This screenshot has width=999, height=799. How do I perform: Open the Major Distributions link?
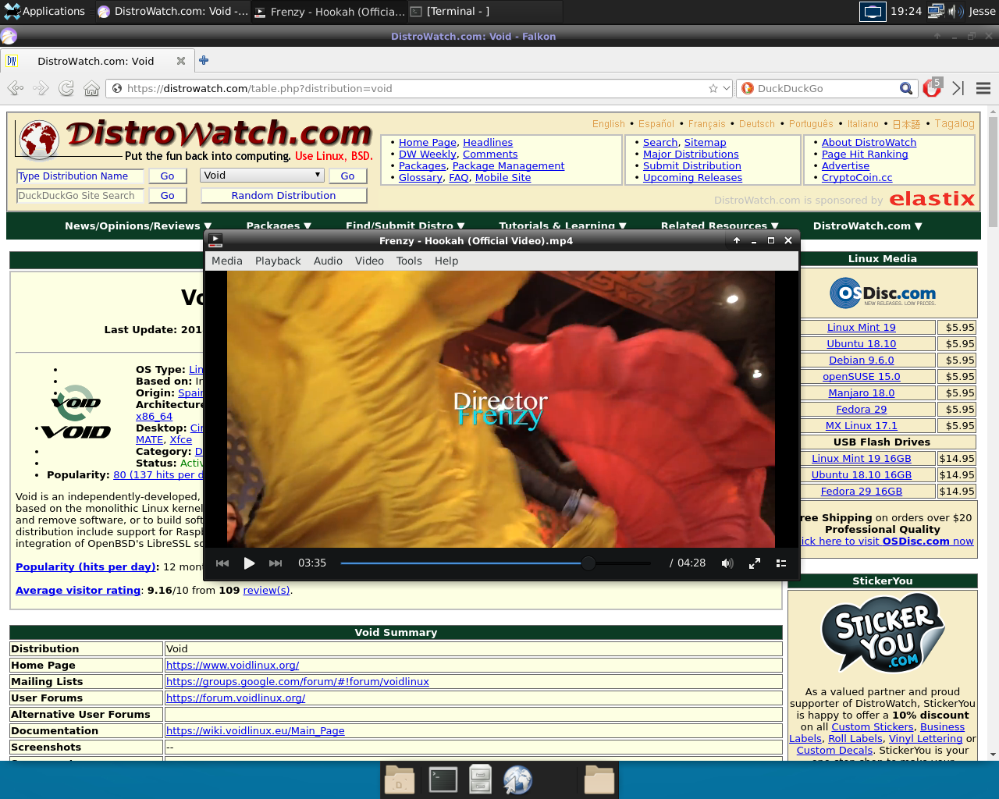coord(691,154)
